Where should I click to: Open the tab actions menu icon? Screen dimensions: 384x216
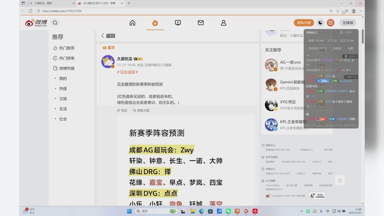(x=23, y=3)
